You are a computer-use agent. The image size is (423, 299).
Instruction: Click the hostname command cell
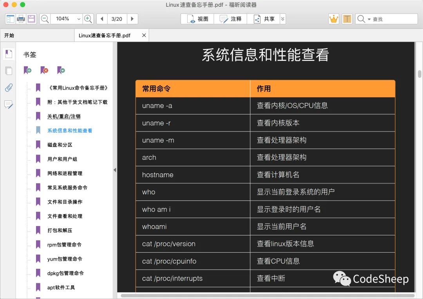coord(193,175)
